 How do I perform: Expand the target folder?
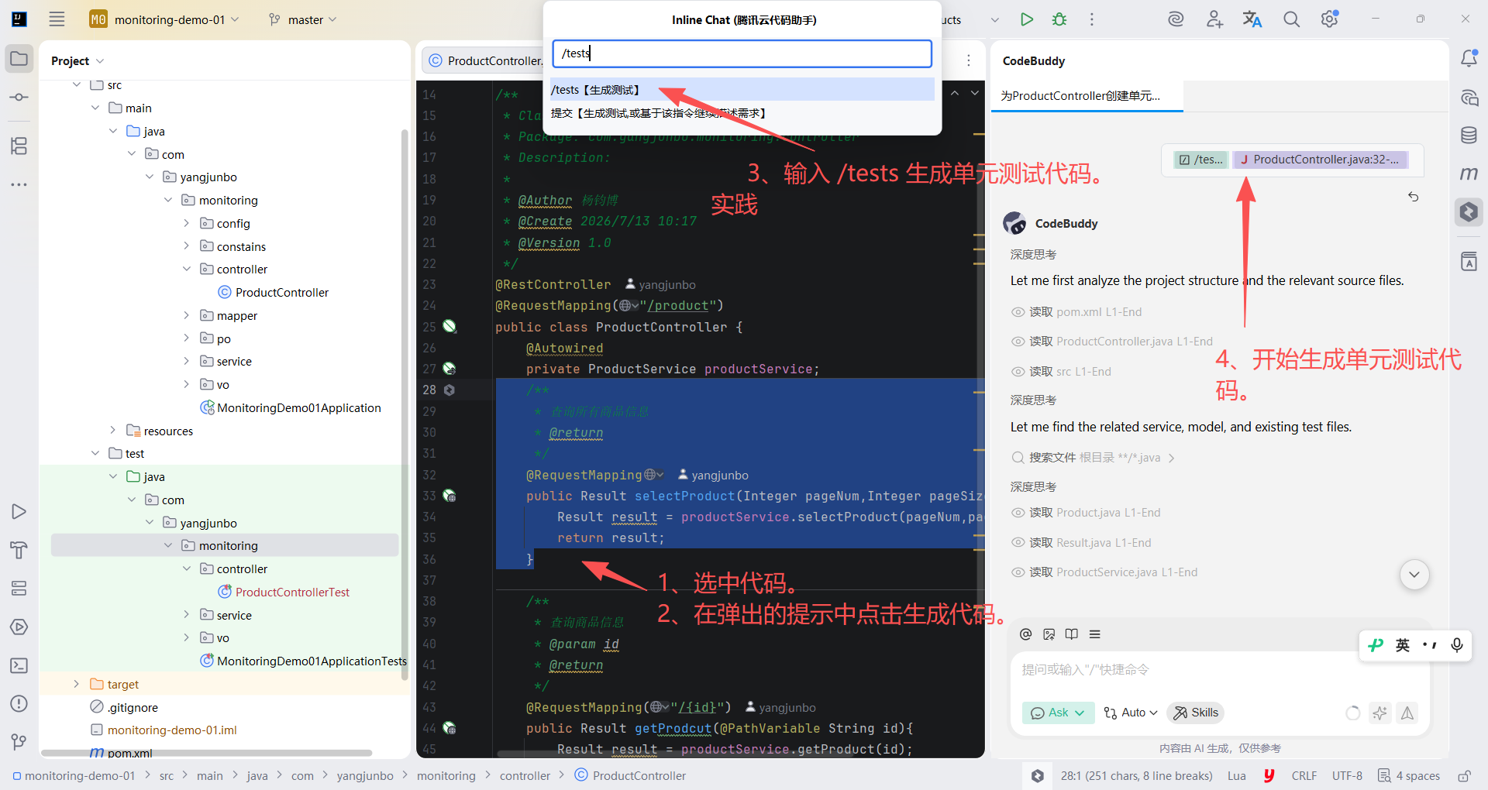(x=76, y=684)
